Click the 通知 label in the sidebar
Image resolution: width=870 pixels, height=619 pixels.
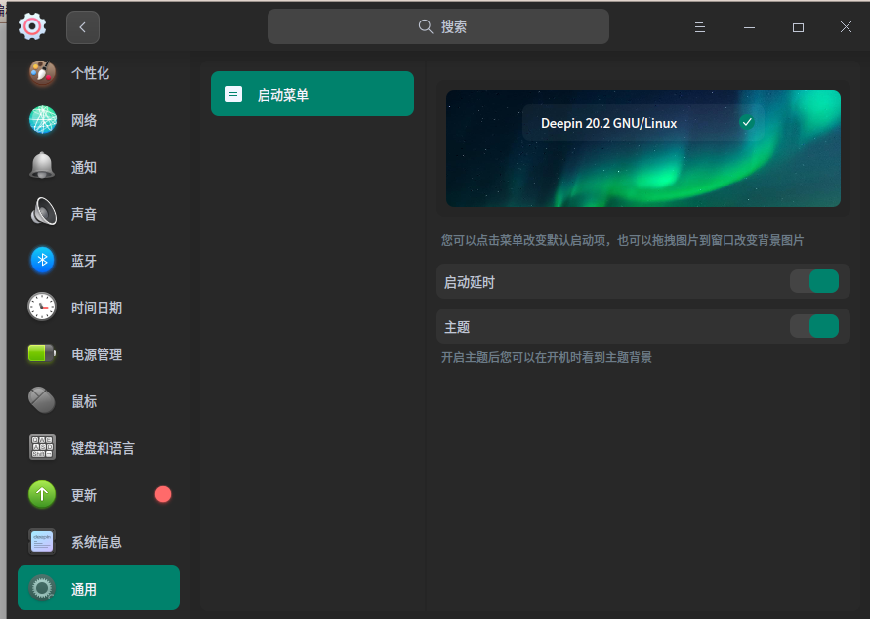(x=84, y=167)
